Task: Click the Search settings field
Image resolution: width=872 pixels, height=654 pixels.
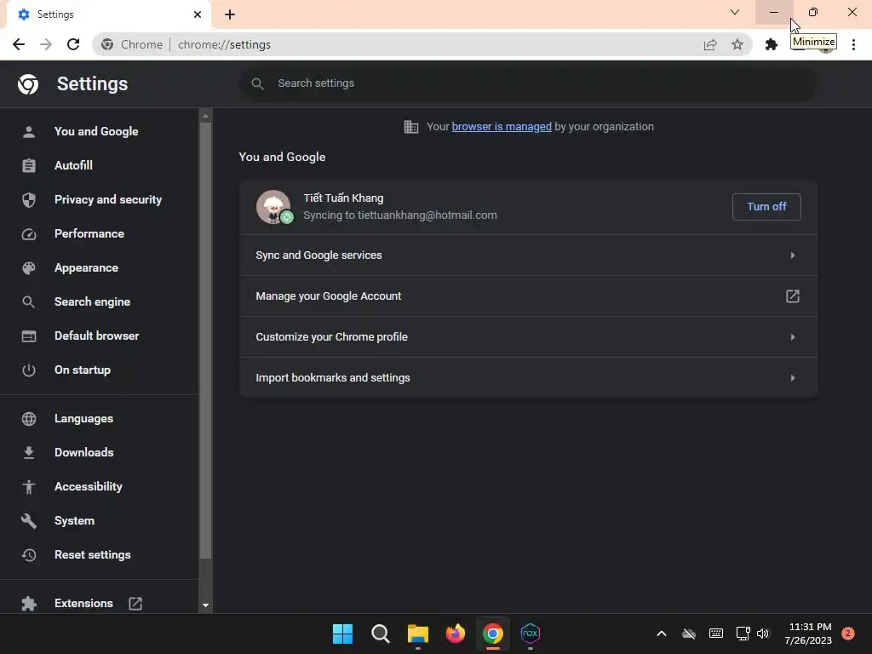Action: 528,83
